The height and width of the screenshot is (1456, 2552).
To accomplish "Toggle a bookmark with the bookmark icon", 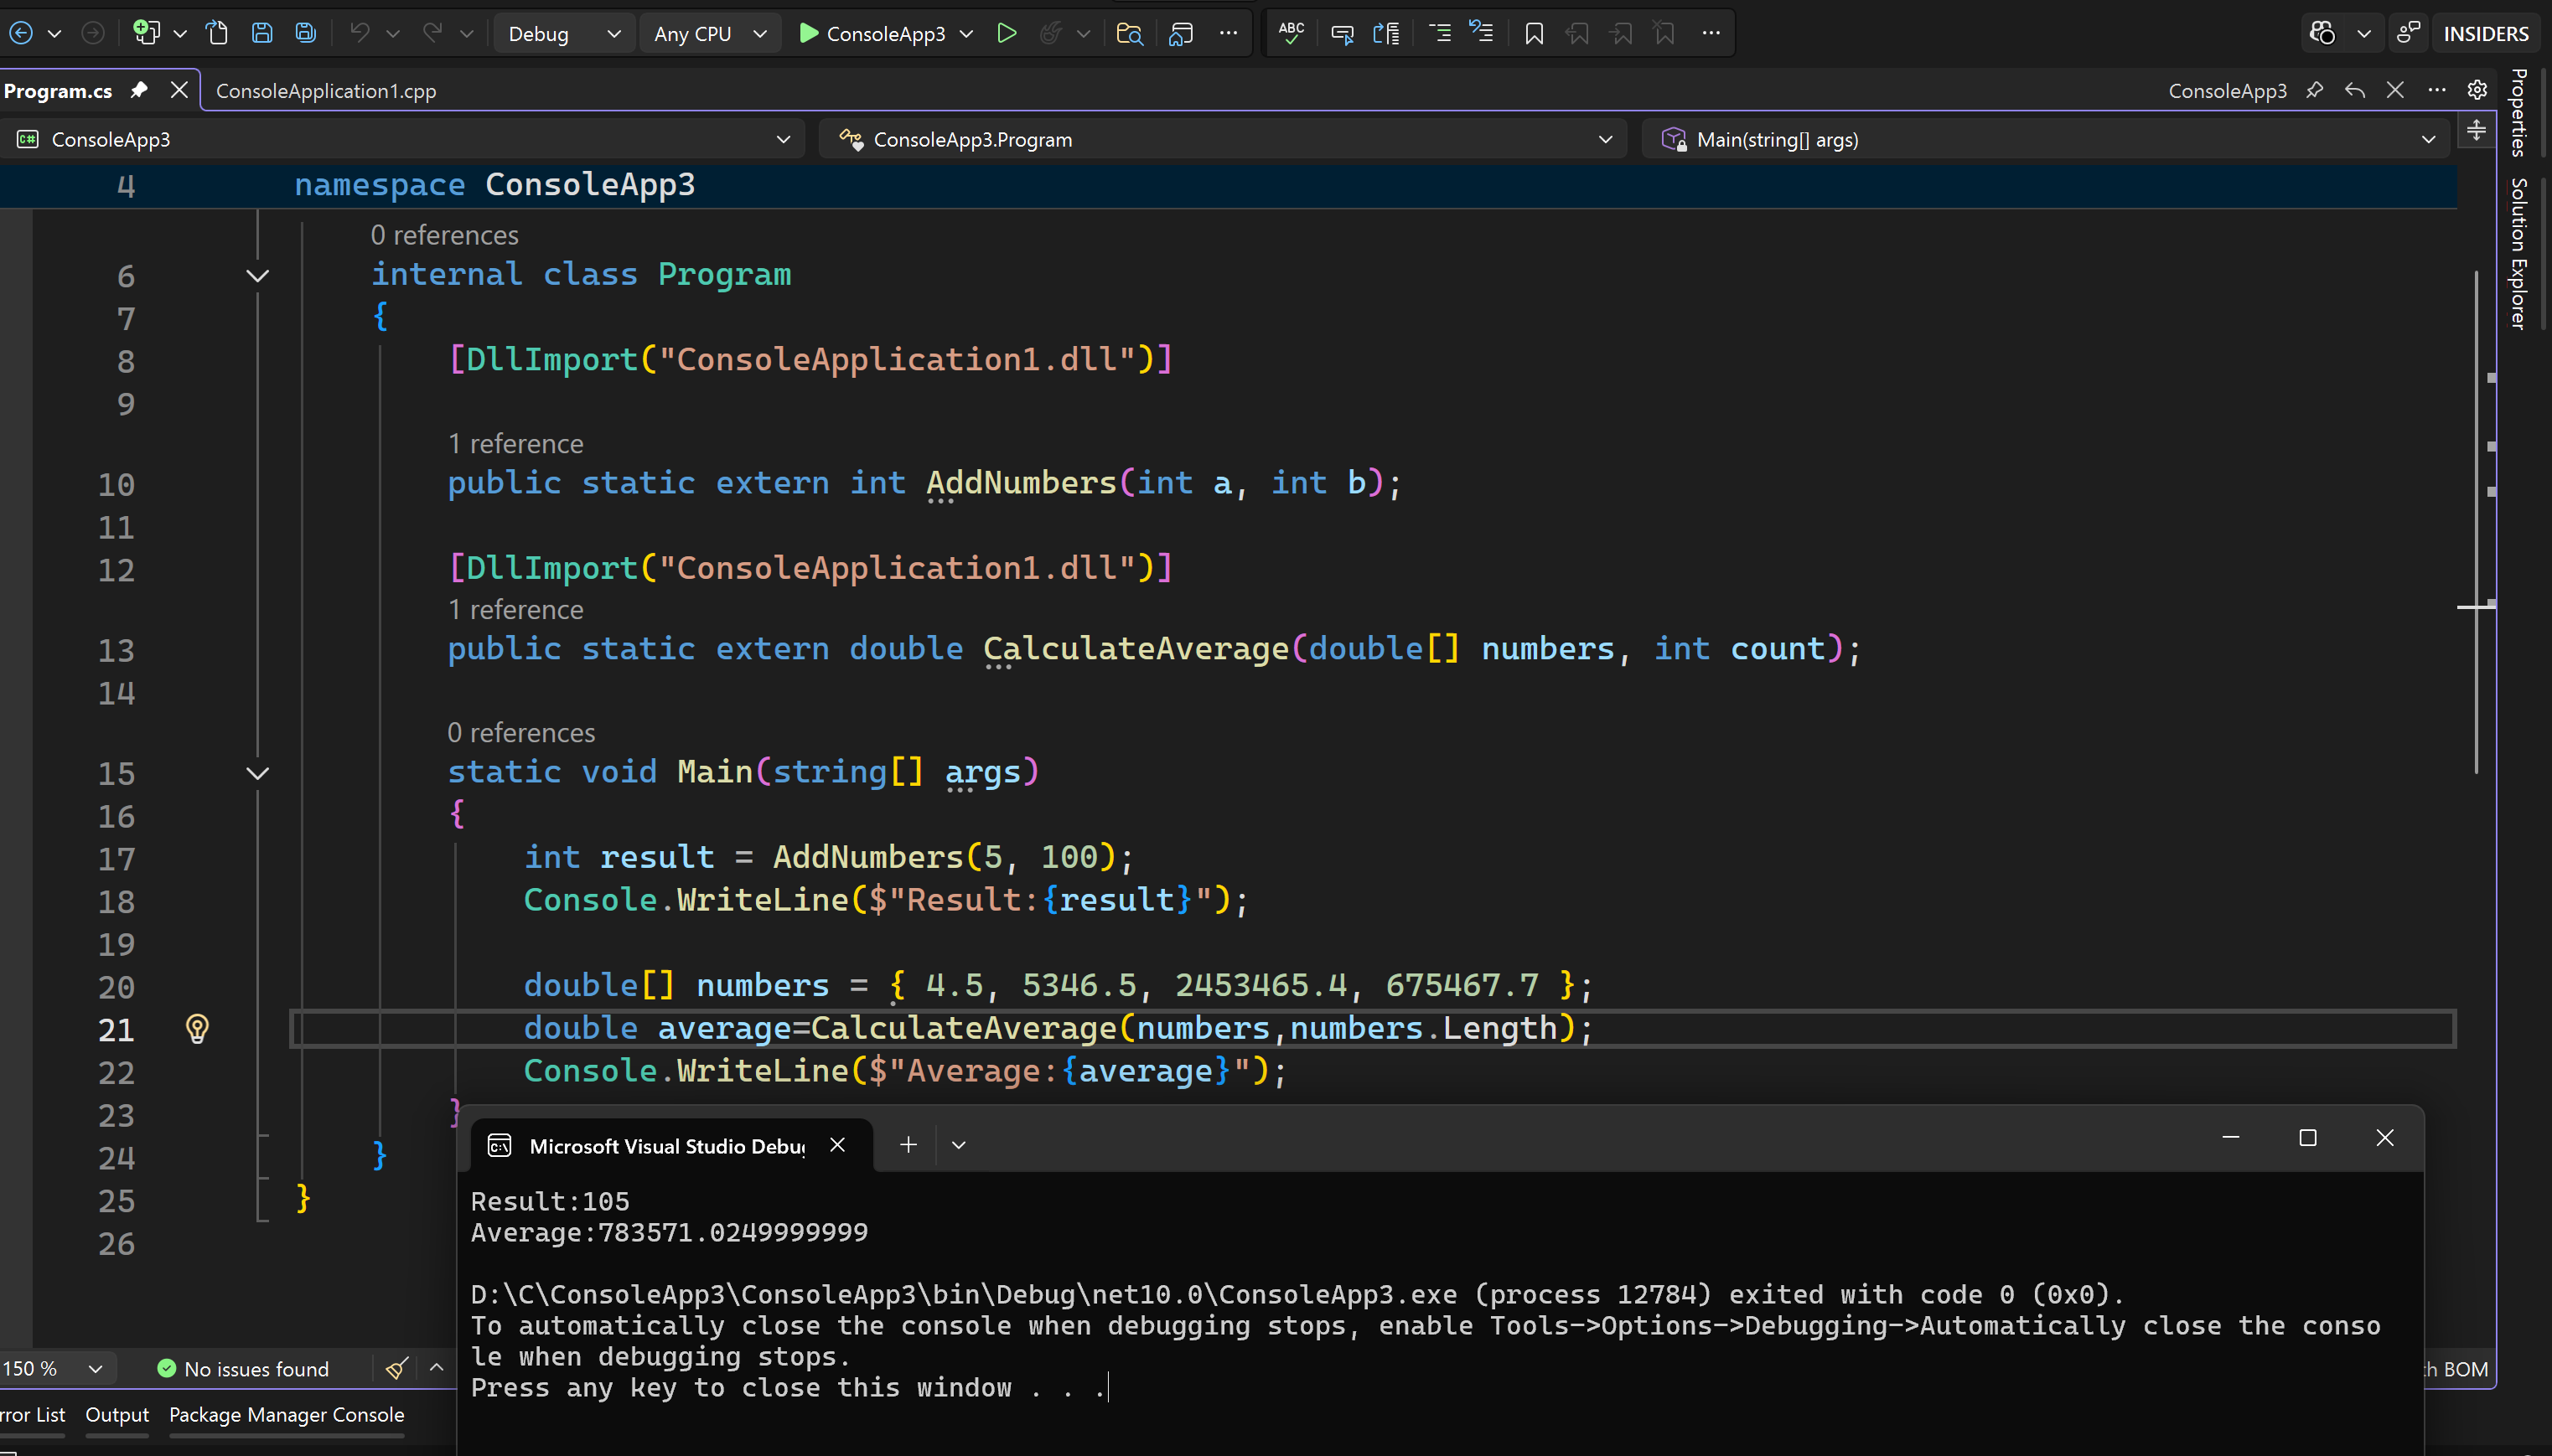I will 1533,33.
